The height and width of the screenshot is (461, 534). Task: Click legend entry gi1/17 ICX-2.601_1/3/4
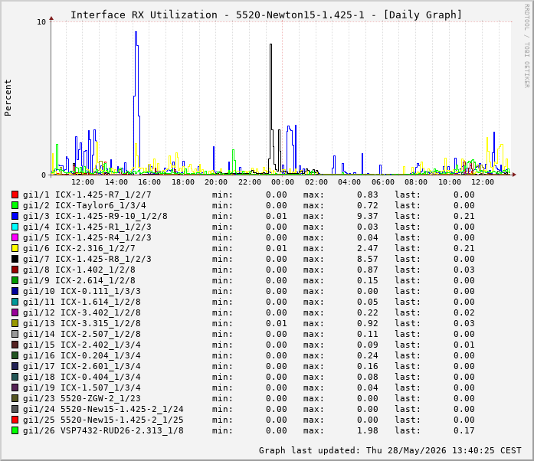point(82,366)
